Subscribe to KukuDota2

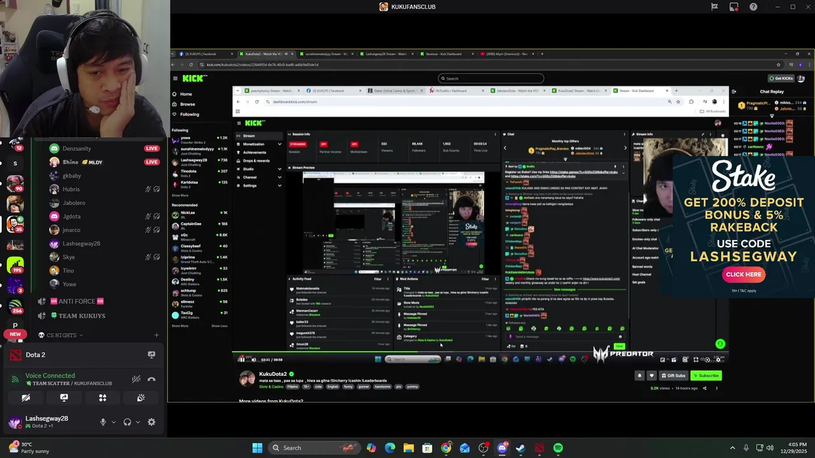tap(706, 375)
